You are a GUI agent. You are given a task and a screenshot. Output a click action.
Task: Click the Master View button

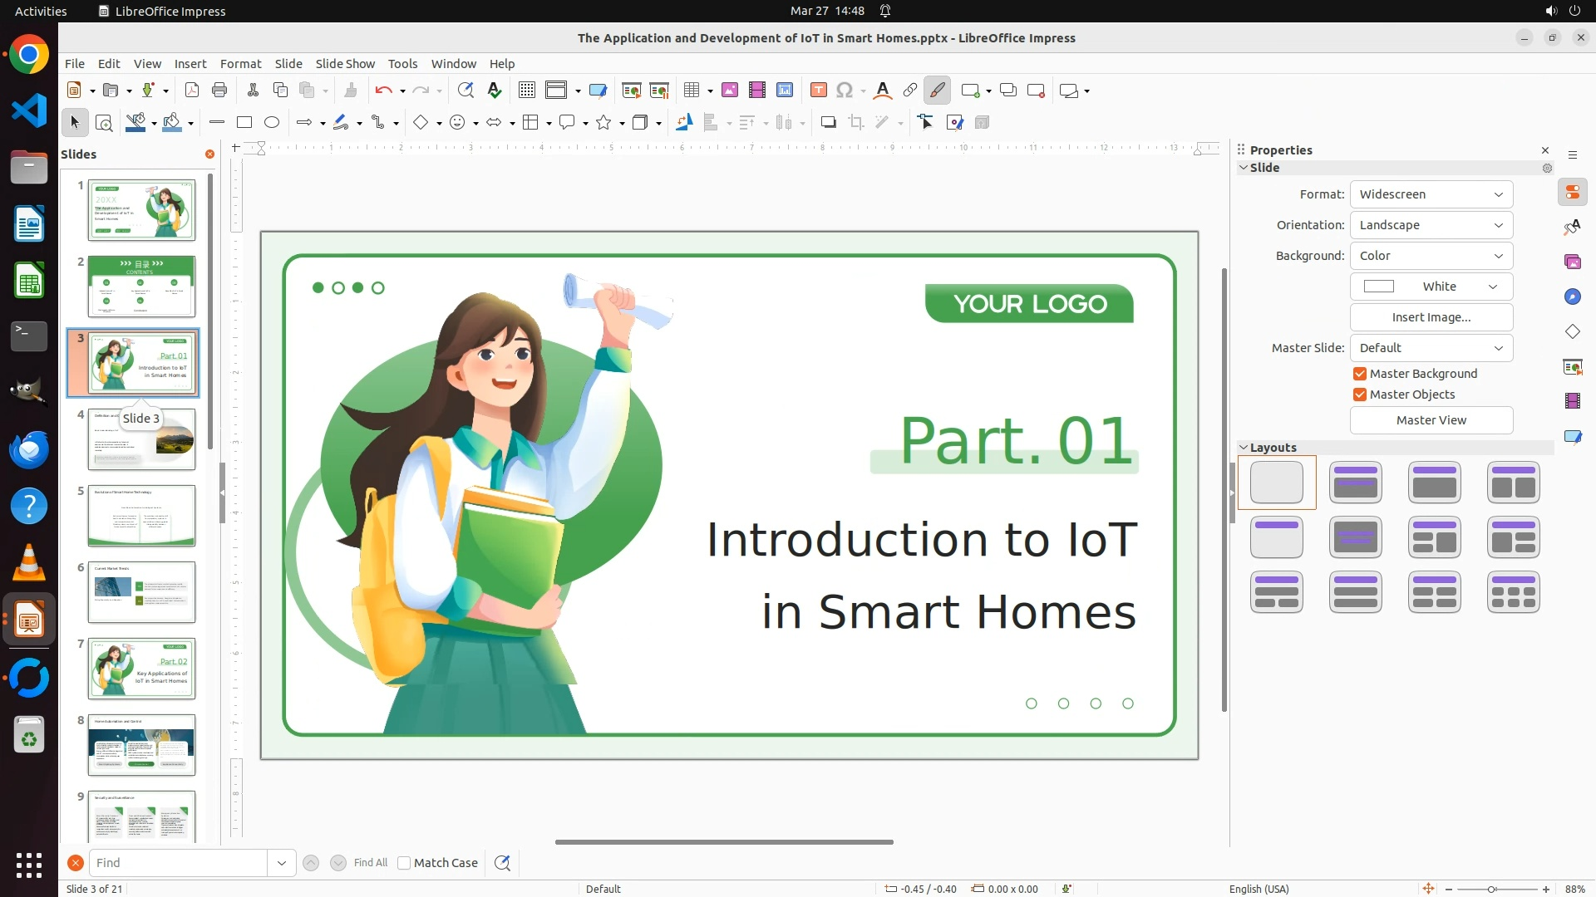click(1431, 420)
